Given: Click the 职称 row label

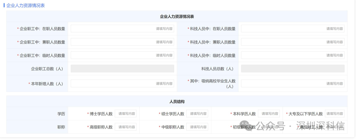Looking at the screenshot, I should pyautogui.click(x=61, y=127).
